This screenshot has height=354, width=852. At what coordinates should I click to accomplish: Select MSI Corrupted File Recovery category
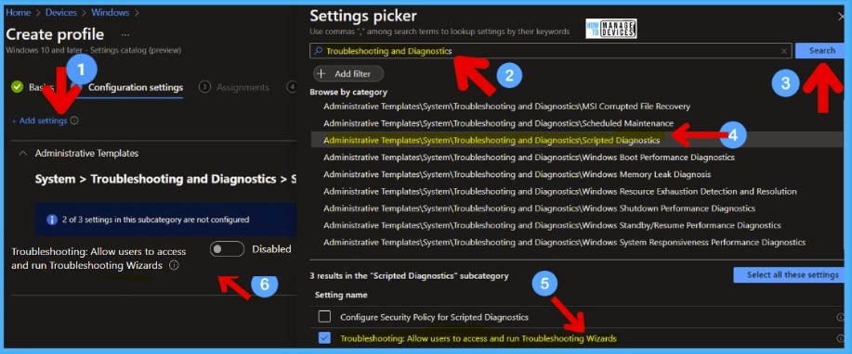click(506, 107)
